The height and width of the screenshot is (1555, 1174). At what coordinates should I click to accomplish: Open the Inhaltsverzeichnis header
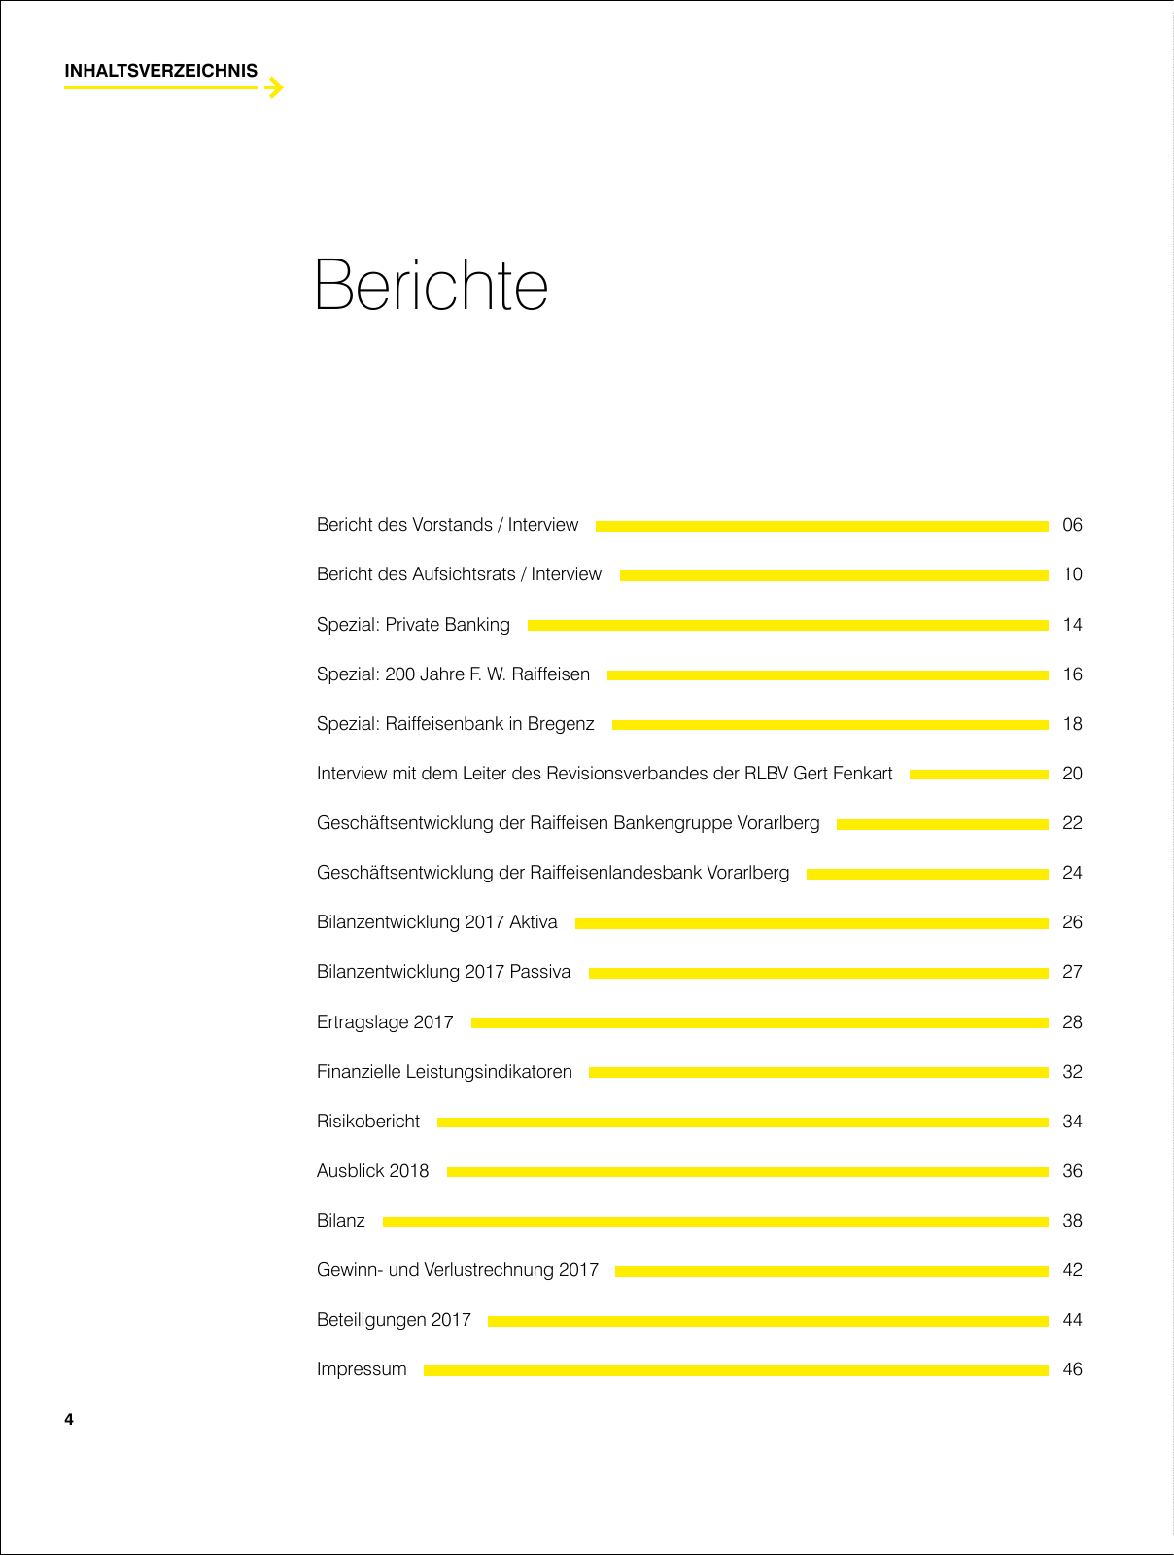160,71
